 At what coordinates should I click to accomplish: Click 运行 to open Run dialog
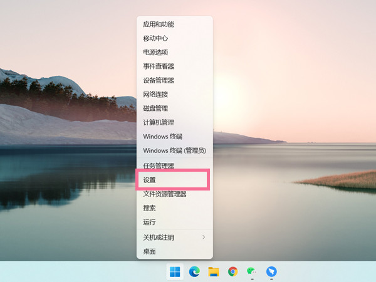pos(149,222)
